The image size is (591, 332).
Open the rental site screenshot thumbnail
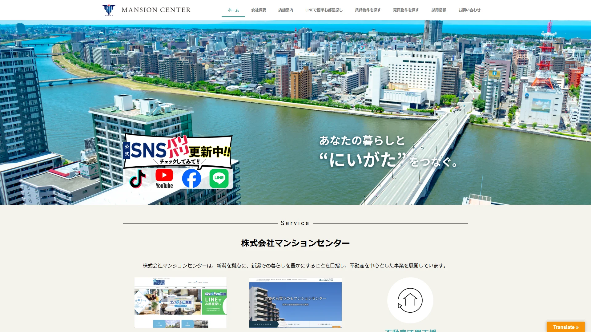(181, 302)
